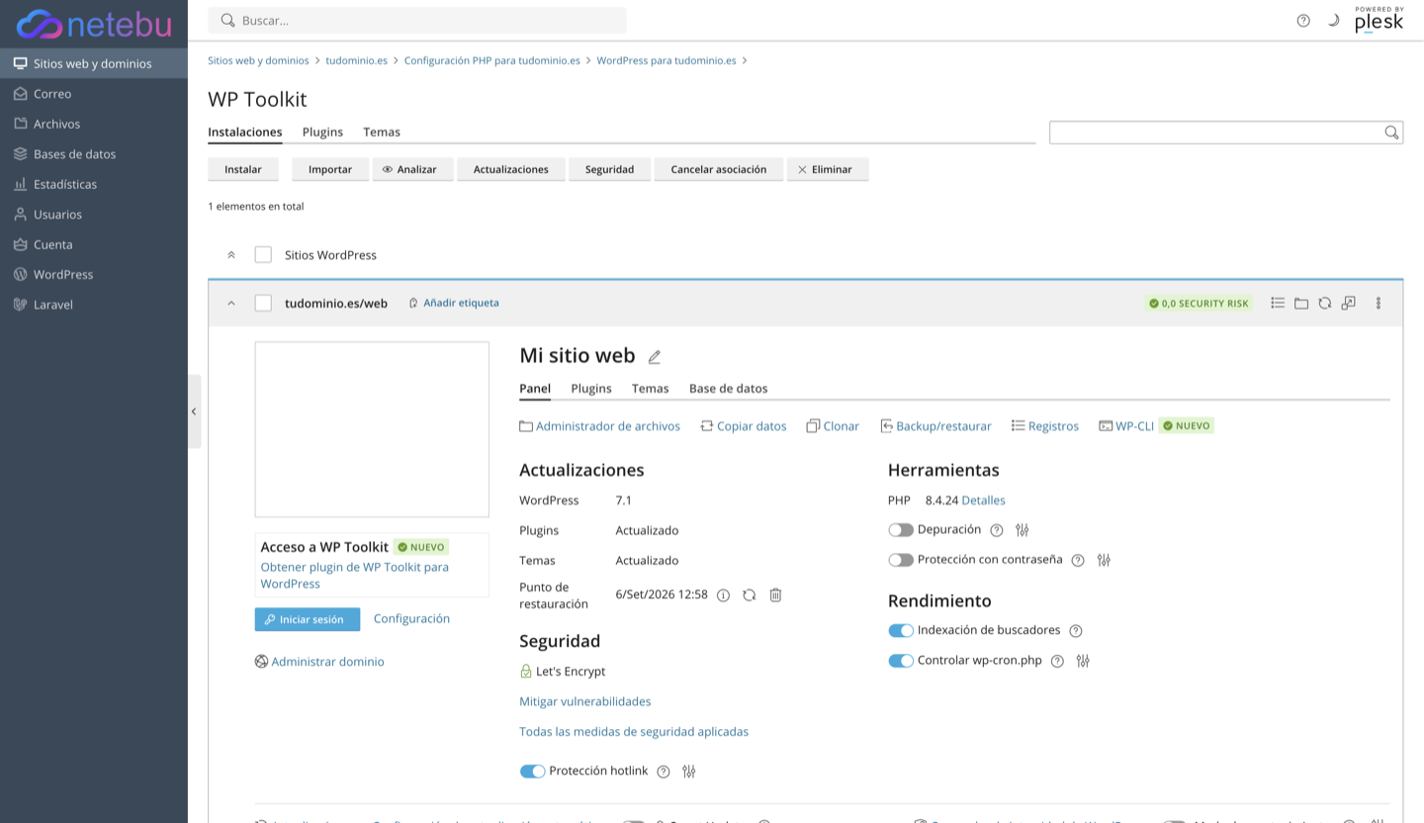The height and width of the screenshot is (823, 1424).
Task: Open the site's Plugins tab
Action: pos(591,389)
